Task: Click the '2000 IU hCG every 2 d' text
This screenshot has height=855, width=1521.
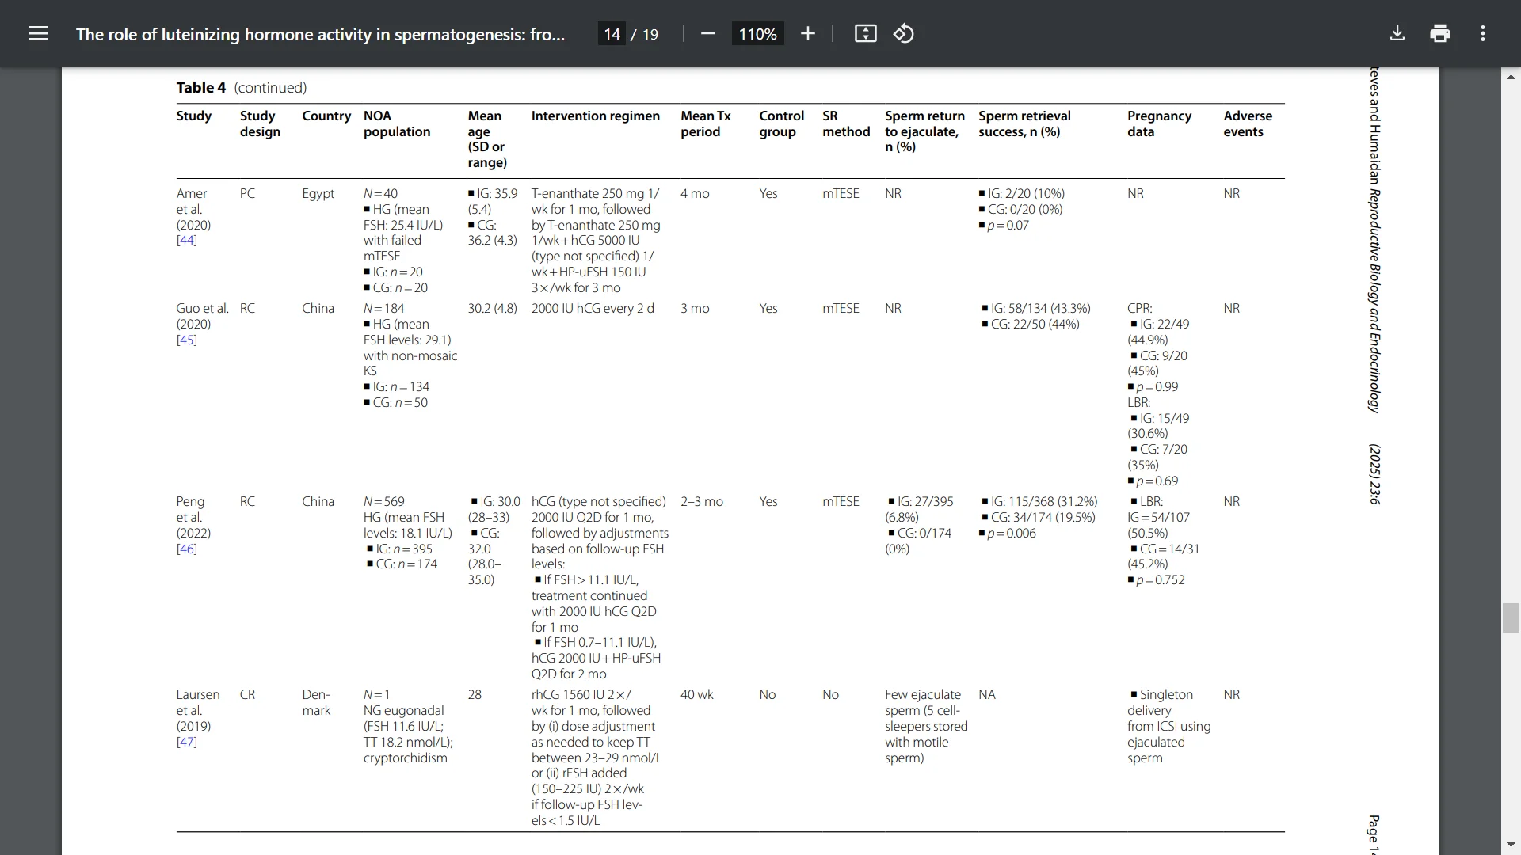Action: 593,308
